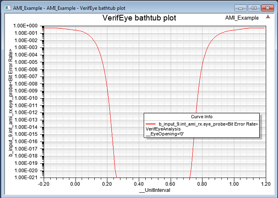
Task: Select the b_input_9.int_ami_rx.eye_probe legend trace name
Action: [x=208, y=124]
